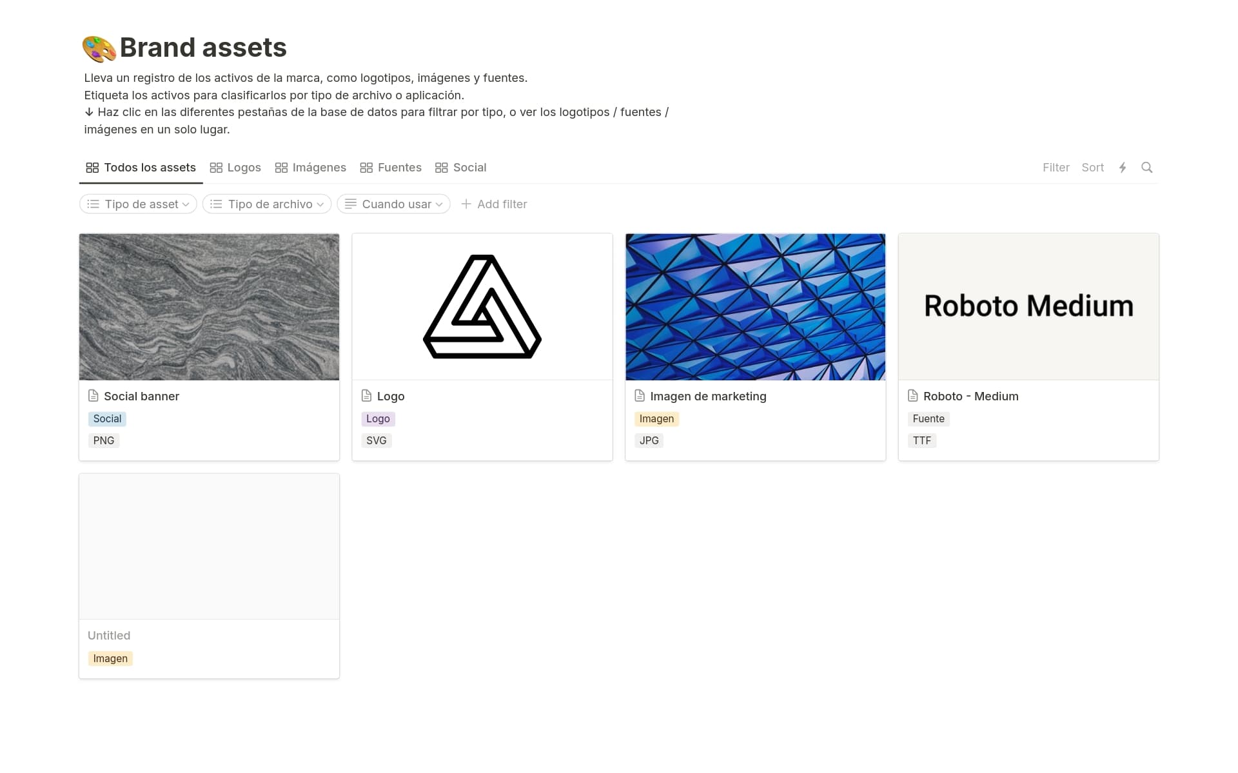
Task: Switch to the Logos tab
Action: 235,168
